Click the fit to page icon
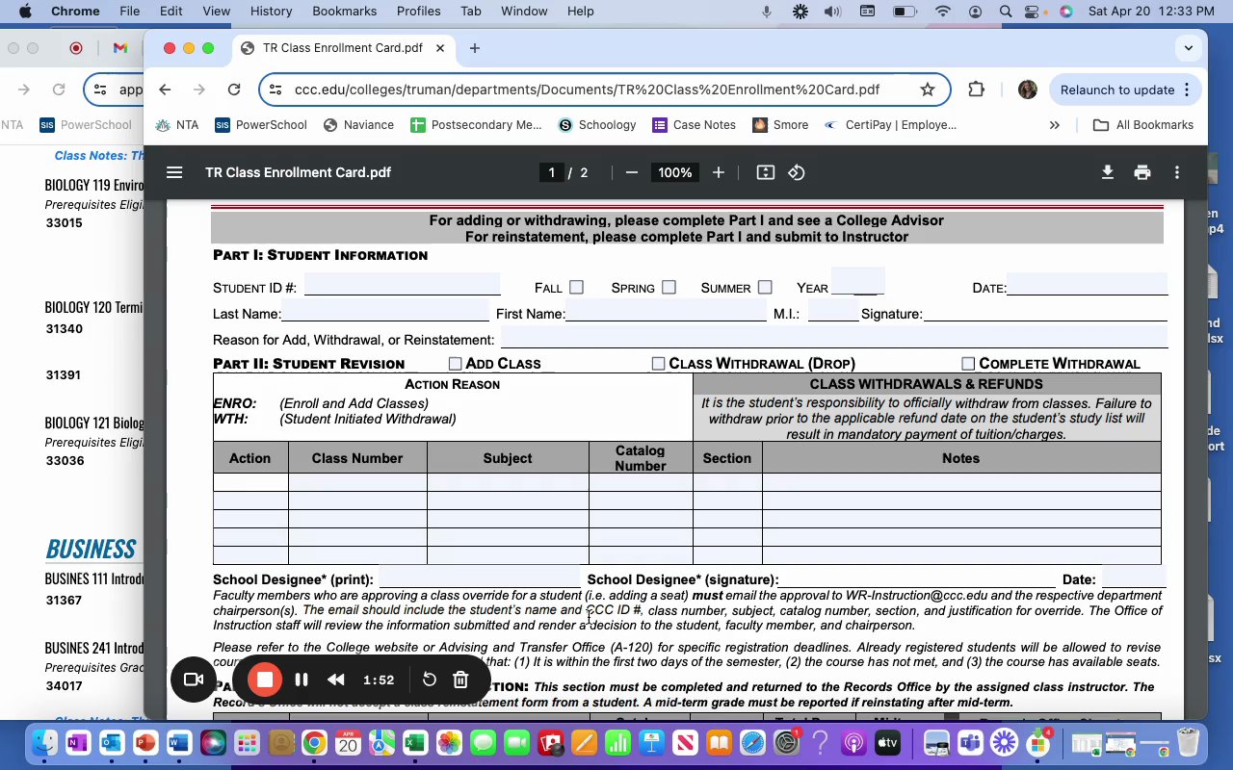 (x=766, y=172)
